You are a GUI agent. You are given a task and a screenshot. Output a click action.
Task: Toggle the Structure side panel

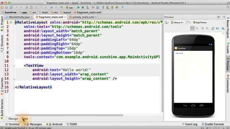coord(2,44)
